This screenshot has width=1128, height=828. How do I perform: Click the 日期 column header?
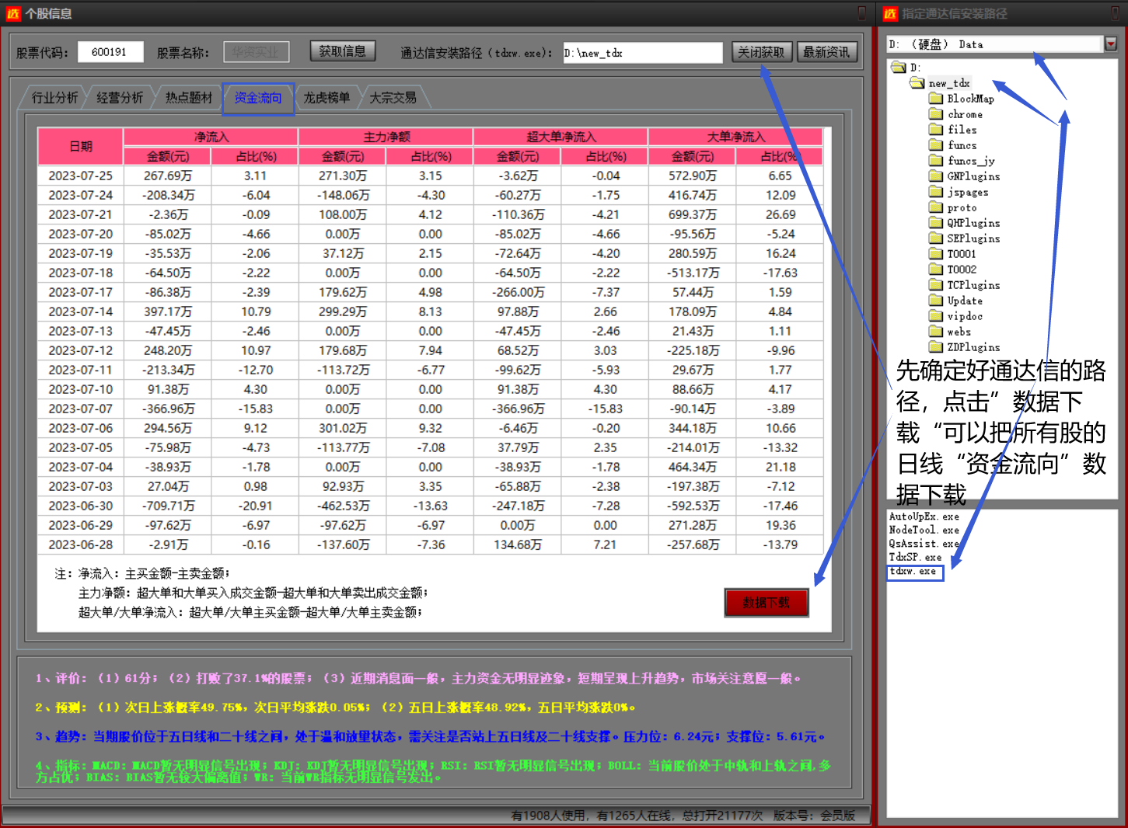[x=80, y=146]
